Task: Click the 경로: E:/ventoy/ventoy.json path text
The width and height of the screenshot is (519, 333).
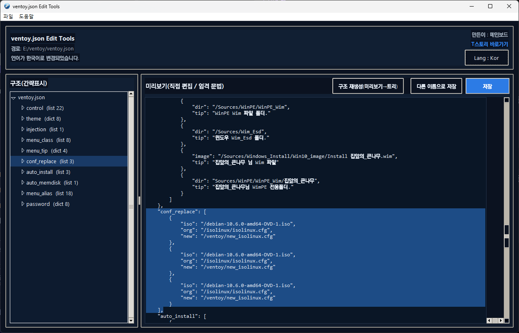Action: [42, 48]
